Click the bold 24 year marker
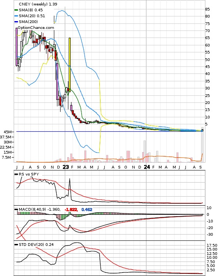 tap(147, 167)
